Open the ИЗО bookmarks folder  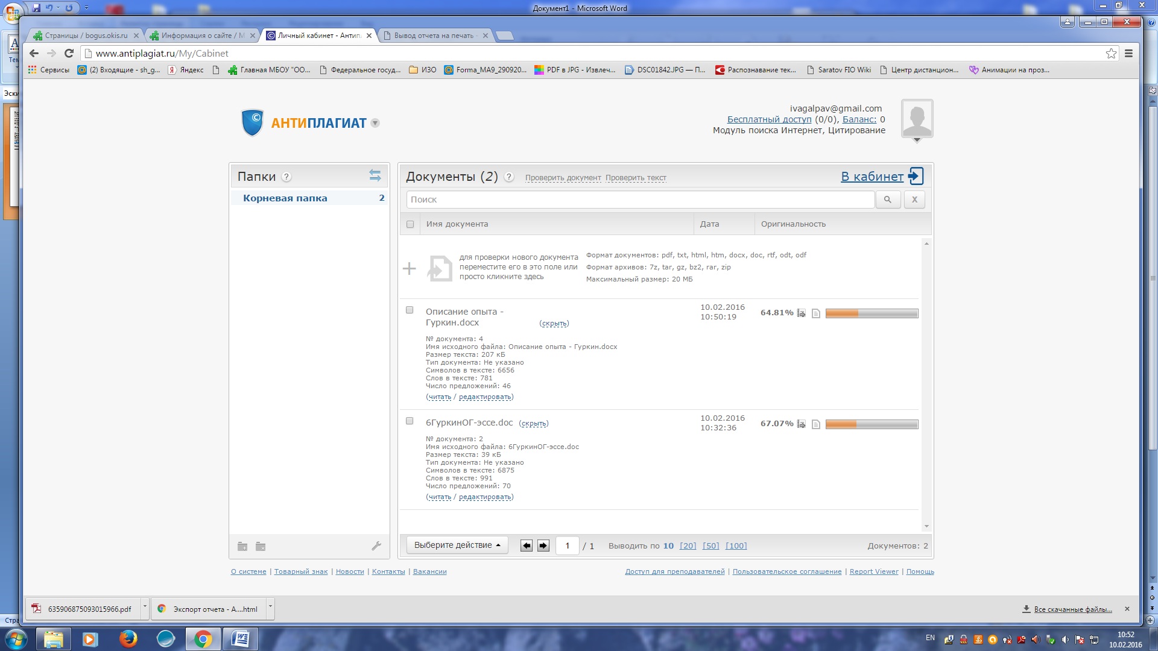coord(423,70)
